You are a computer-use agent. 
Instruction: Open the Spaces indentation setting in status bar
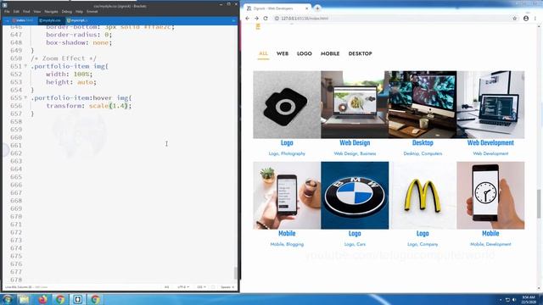[227, 287]
